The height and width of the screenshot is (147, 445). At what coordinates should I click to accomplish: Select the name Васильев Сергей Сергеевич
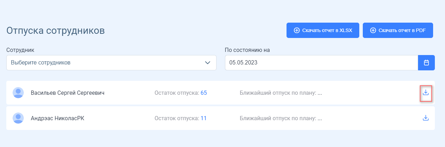pos(68,93)
